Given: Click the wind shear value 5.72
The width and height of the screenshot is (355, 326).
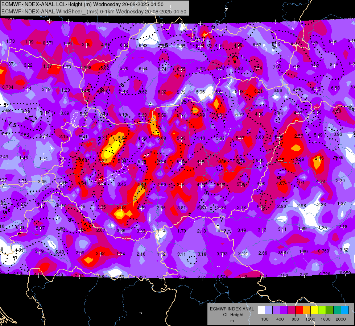Looking at the screenshot, I should (240, 115).
